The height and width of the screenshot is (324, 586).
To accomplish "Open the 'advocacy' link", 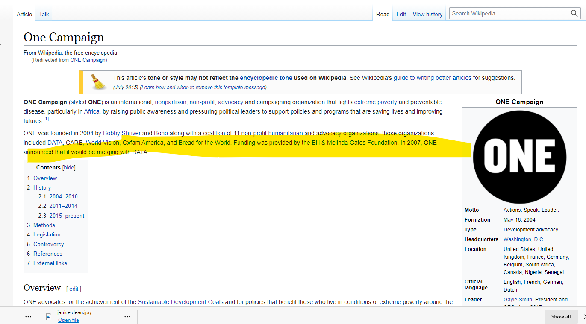I will 231,102.
